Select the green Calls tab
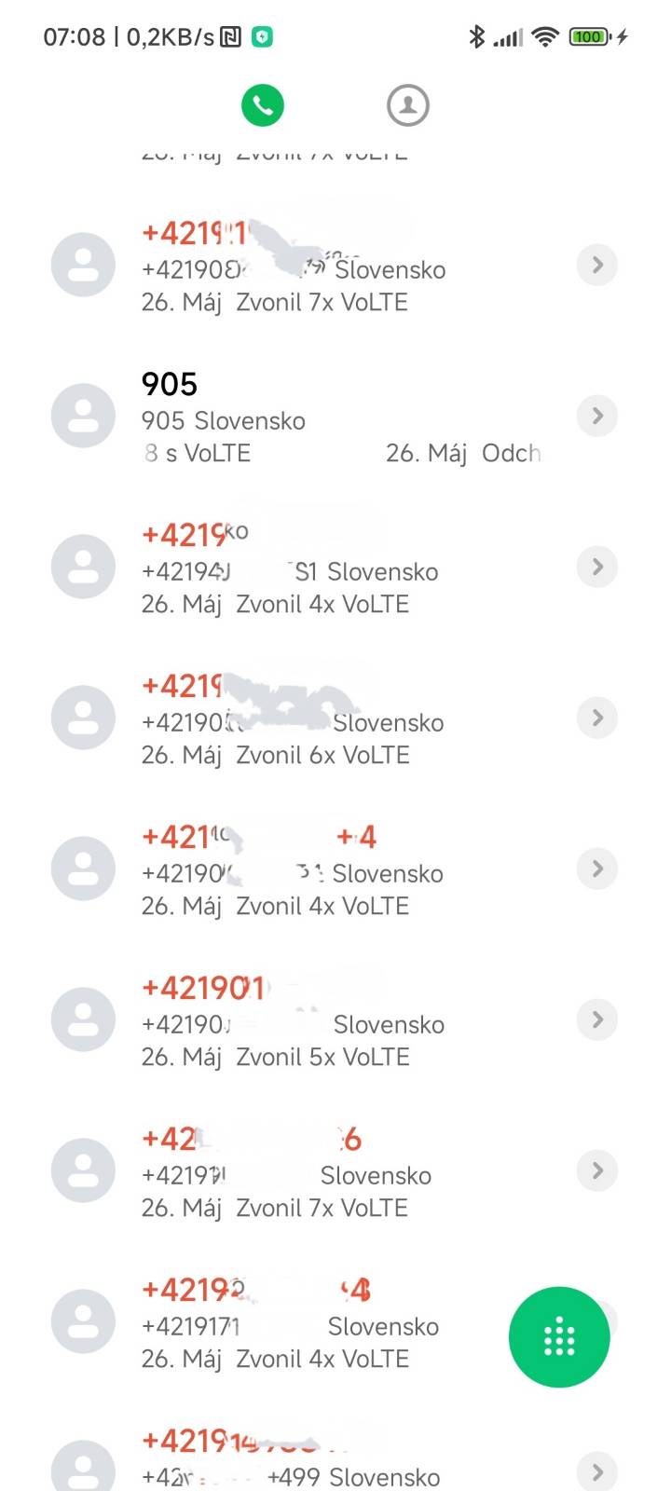This screenshot has width=671, height=1491. (x=263, y=105)
